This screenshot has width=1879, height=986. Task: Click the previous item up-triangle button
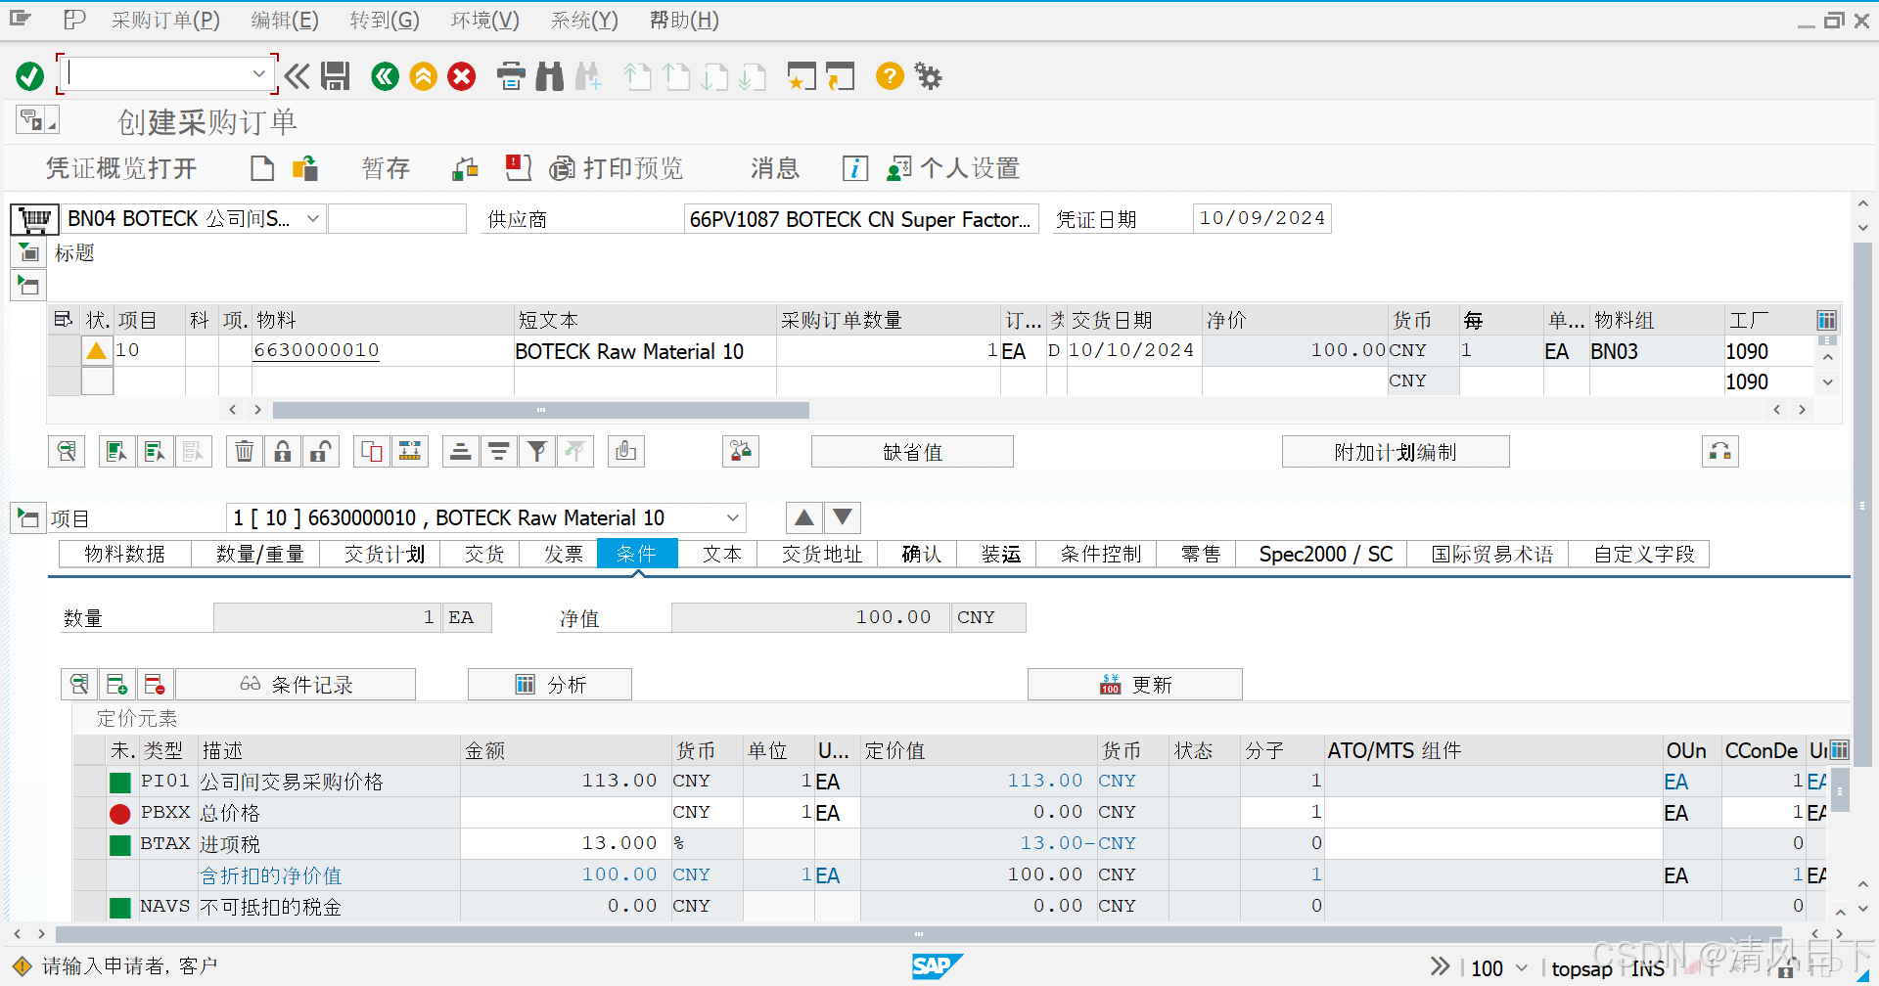tap(804, 517)
